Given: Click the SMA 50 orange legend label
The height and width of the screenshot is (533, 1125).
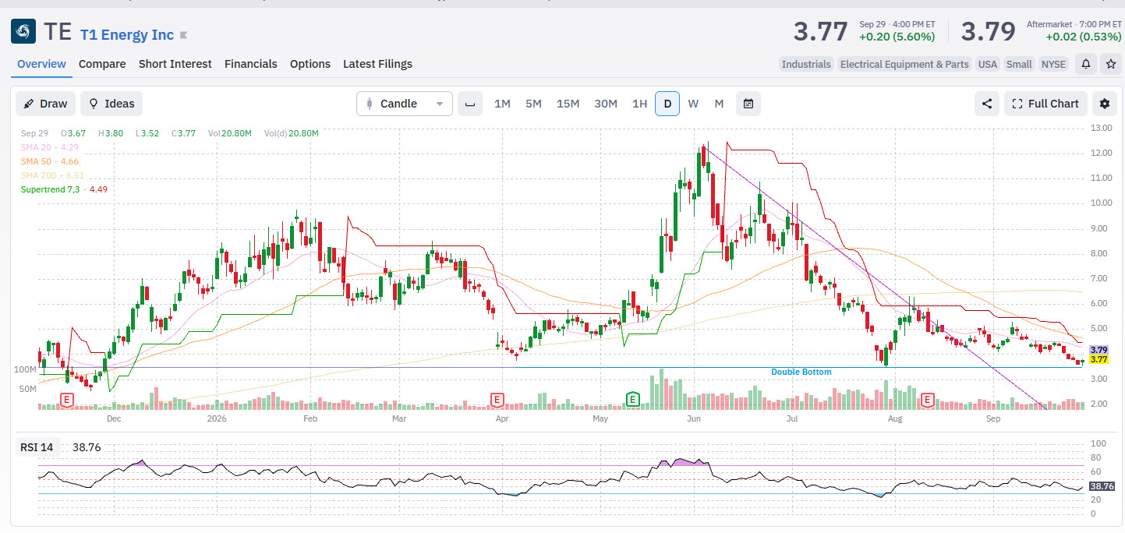Looking at the screenshot, I should click(x=39, y=161).
